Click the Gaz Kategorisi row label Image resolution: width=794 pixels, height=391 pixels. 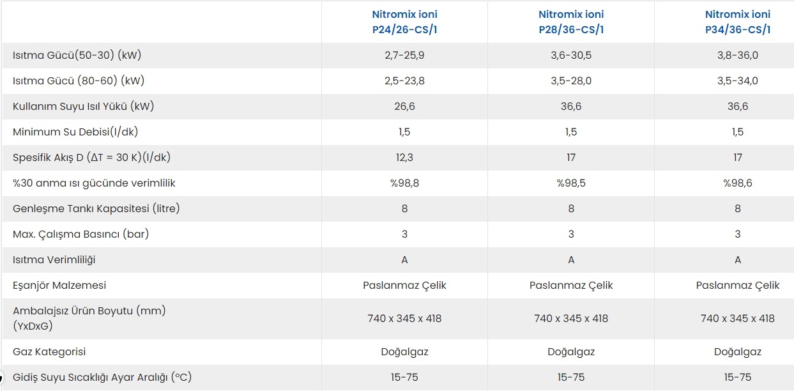point(49,351)
